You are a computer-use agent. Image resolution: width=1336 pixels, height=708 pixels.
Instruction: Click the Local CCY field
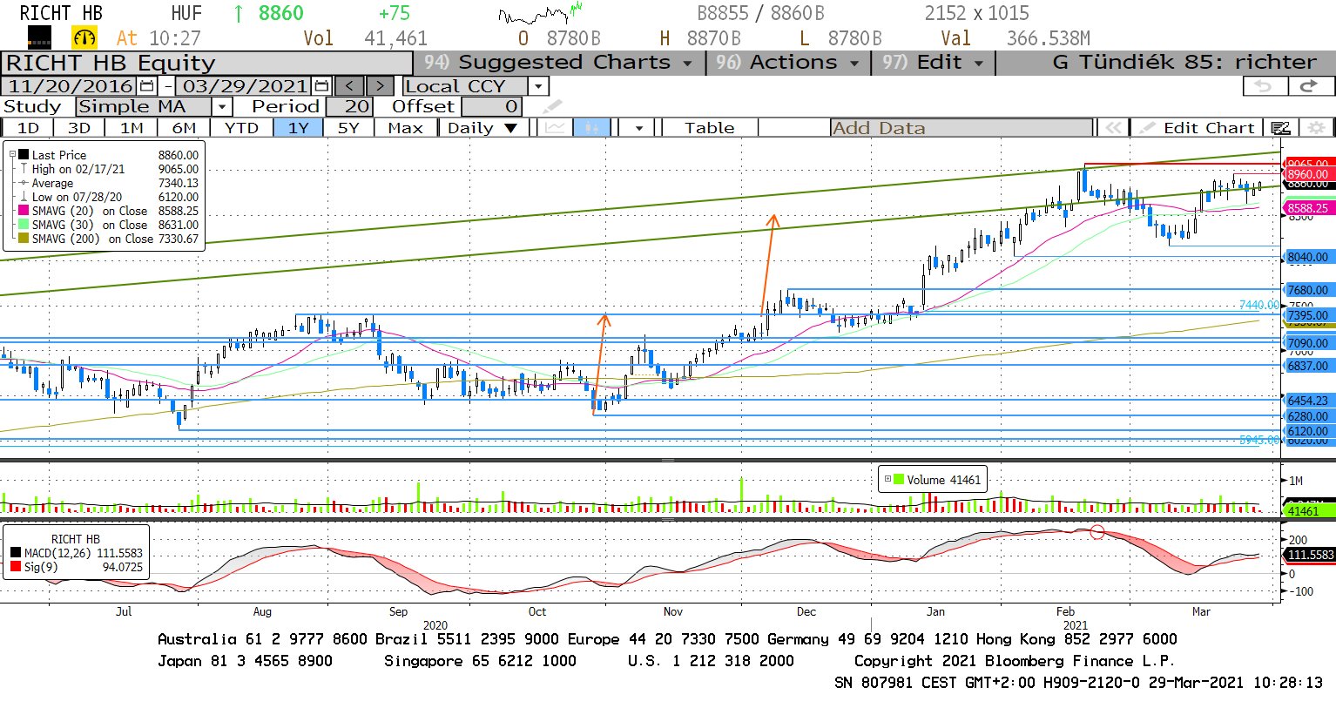(x=465, y=86)
